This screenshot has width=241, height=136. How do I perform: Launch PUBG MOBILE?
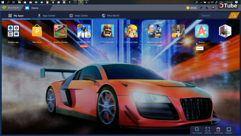point(84,31)
